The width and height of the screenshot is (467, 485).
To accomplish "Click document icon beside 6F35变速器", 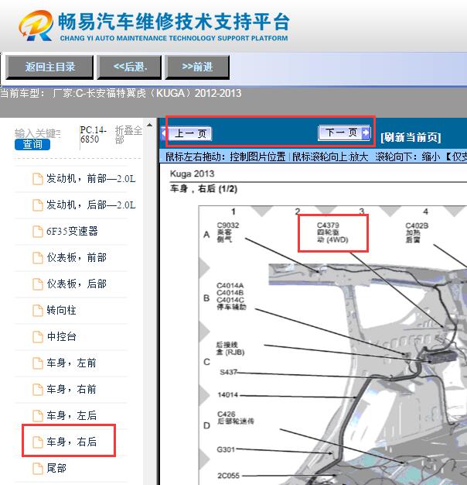I will 38,232.
